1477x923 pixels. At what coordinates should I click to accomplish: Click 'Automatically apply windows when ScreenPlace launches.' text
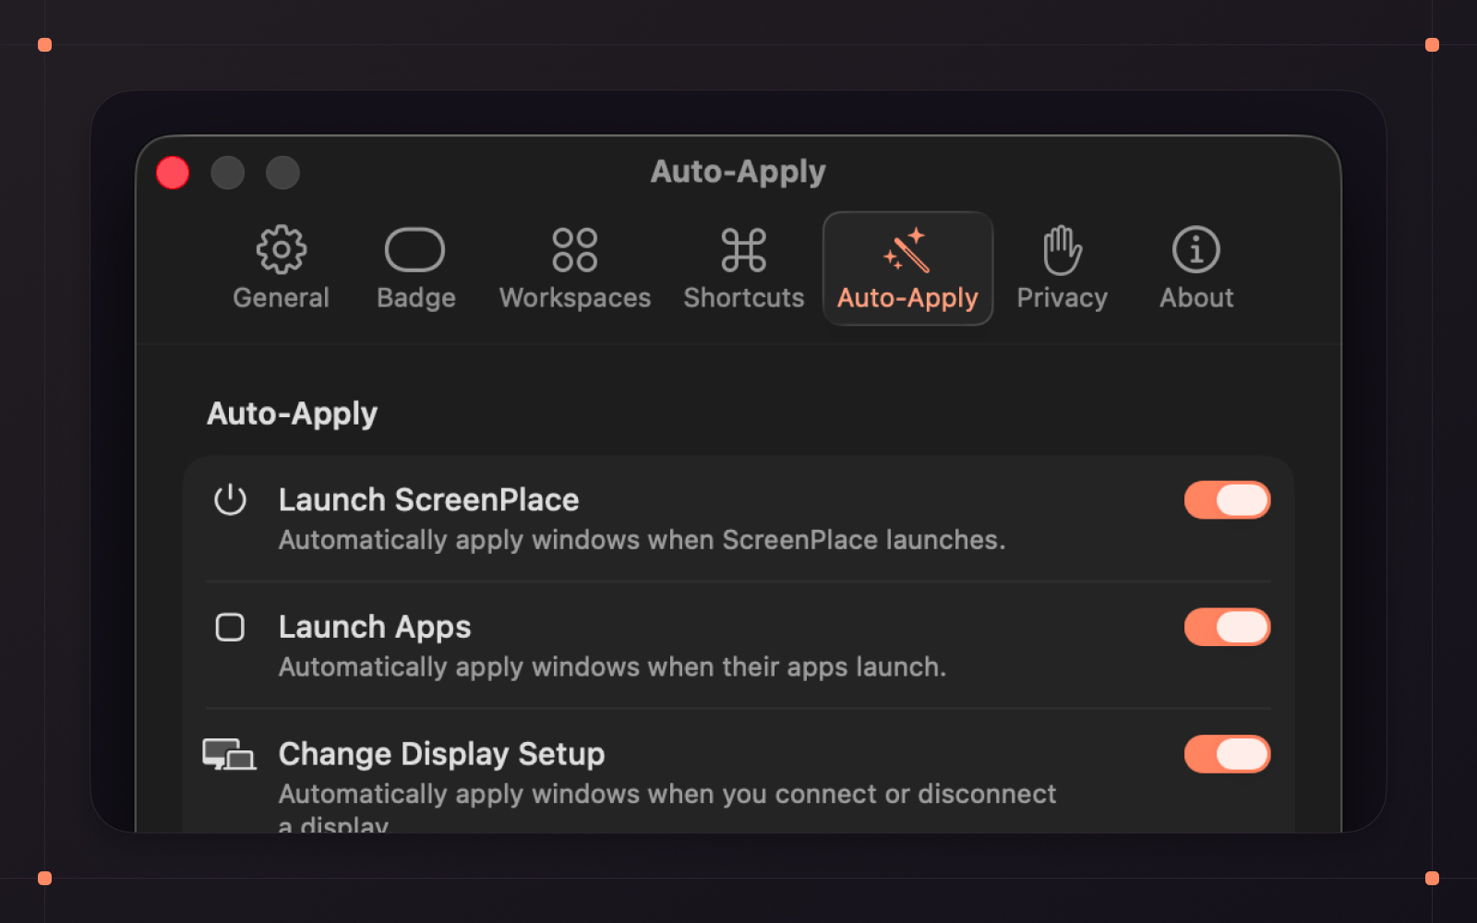point(642,540)
